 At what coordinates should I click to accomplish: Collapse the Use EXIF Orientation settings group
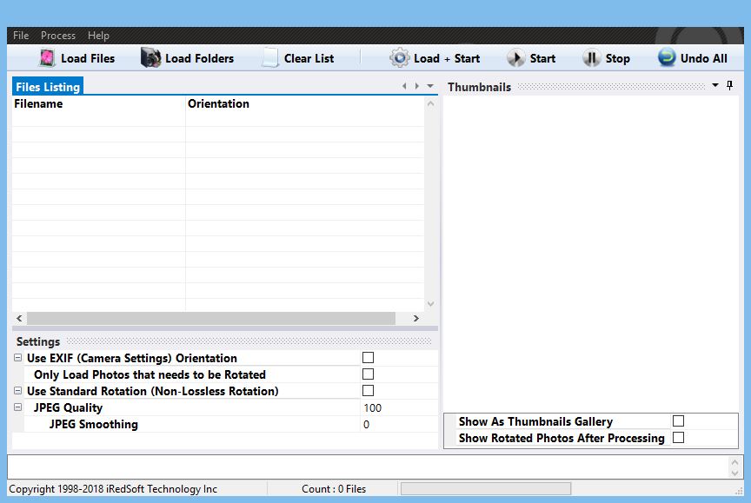coord(18,358)
